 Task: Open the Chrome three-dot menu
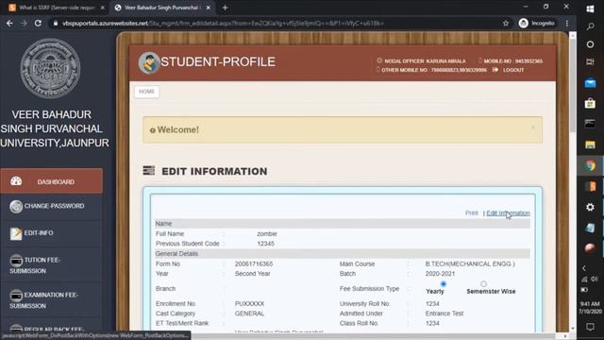567,23
